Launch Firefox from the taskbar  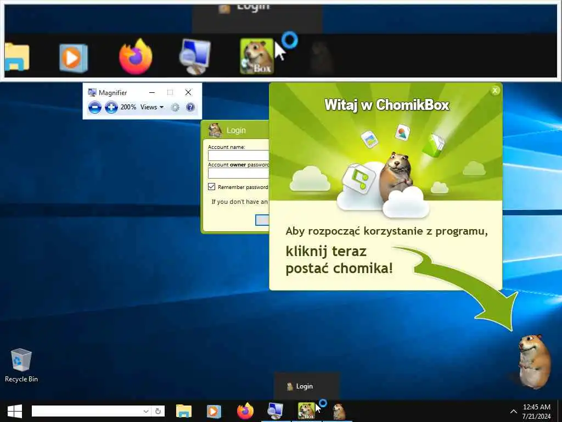pos(245,411)
